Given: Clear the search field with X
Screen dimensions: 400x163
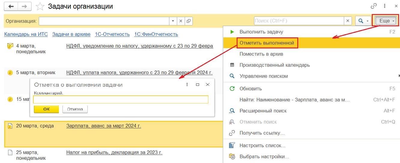Looking at the screenshot, I should (348, 21).
